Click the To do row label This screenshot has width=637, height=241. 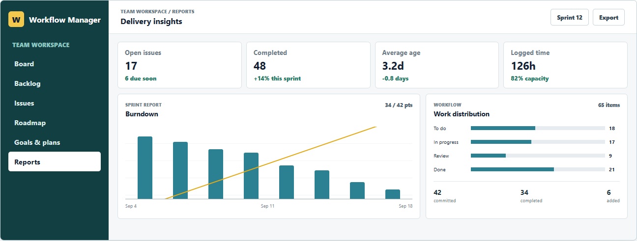[439, 129]
